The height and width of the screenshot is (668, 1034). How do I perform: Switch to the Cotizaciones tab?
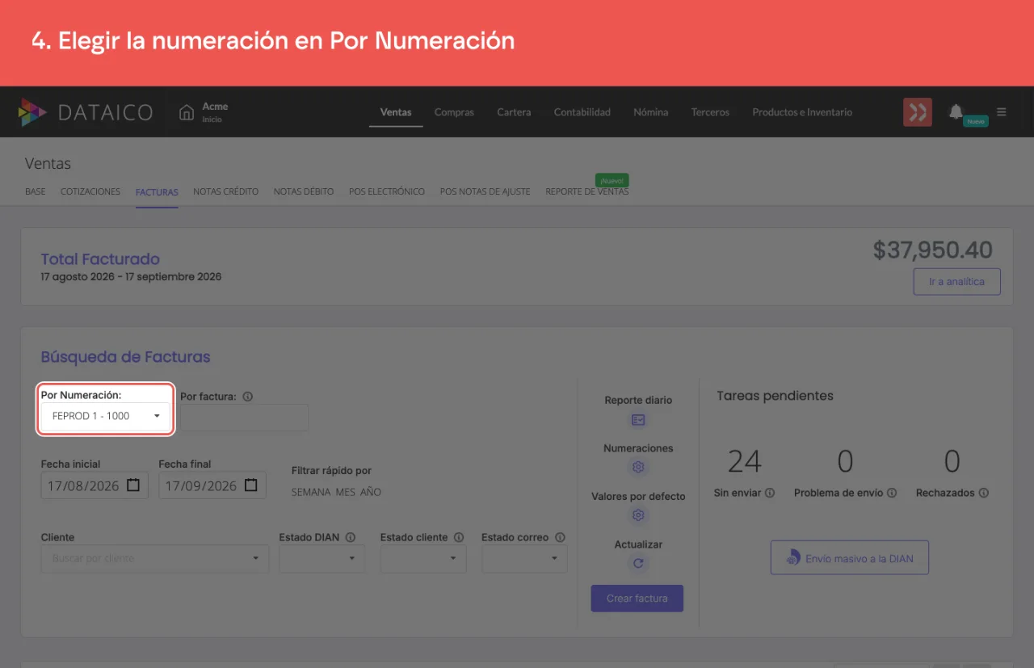pyautogui.click(x=90, y=191)
